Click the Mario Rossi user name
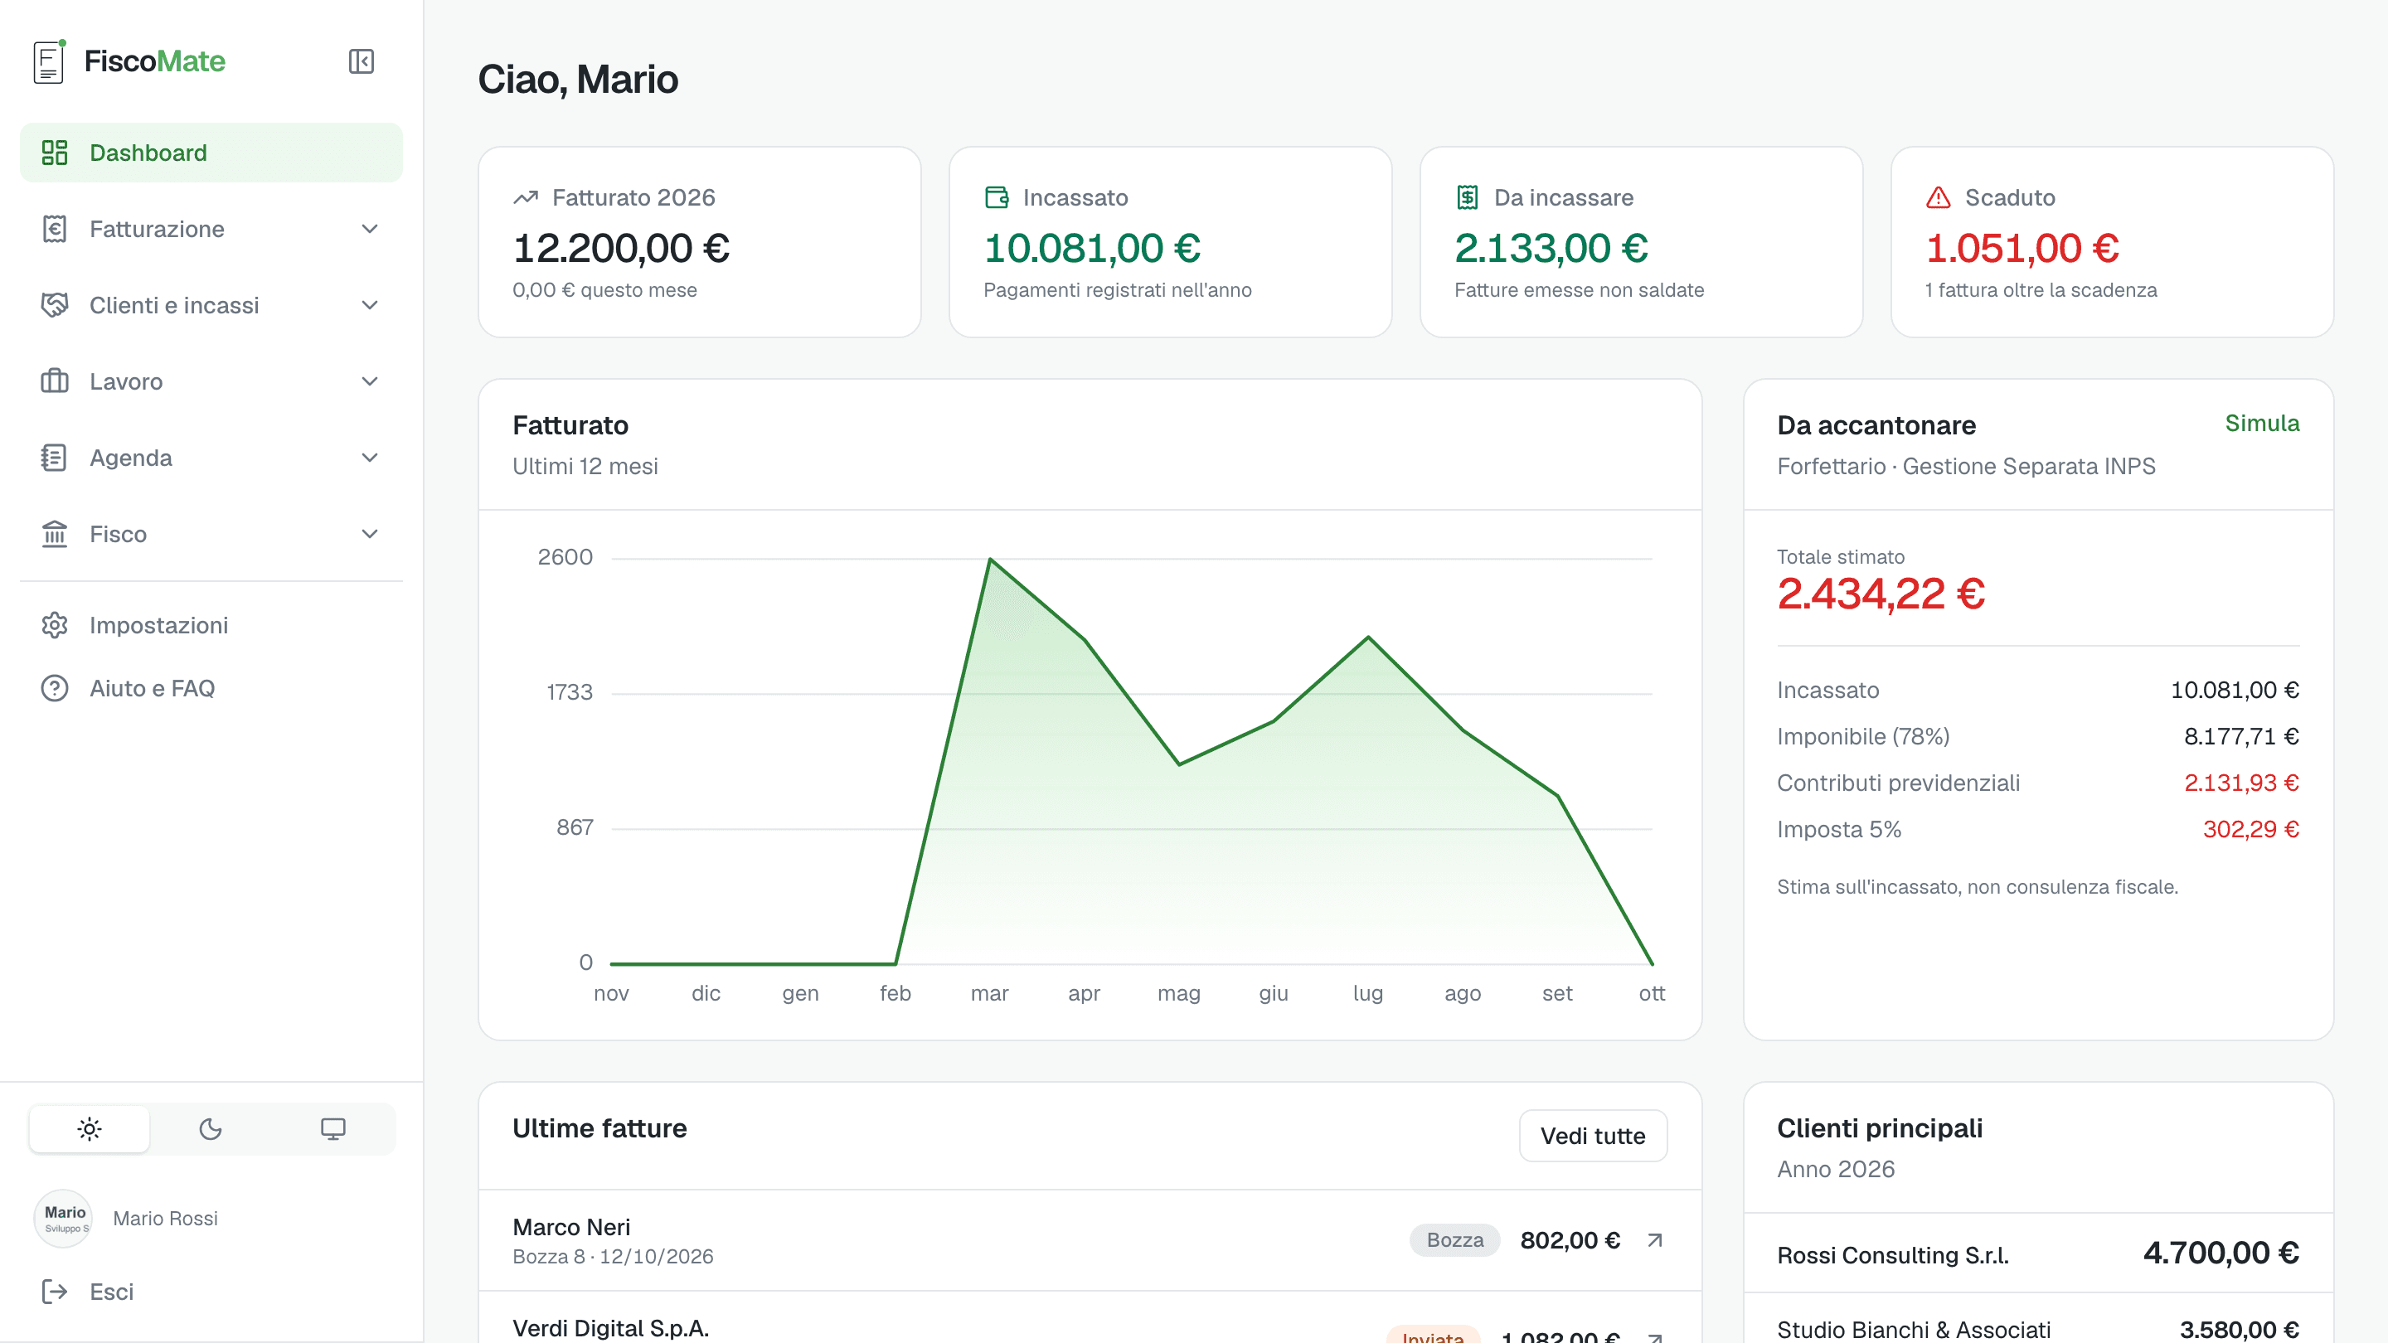2388x1343 pixels. point(165,1219)
